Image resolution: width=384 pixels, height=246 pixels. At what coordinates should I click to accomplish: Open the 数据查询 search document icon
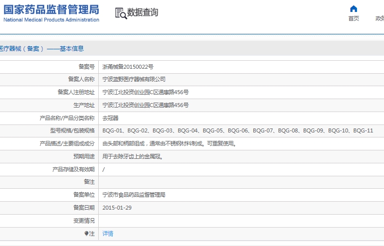pos(121,13)
